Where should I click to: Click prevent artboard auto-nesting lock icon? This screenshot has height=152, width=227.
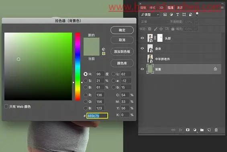(x=167, y=29)
